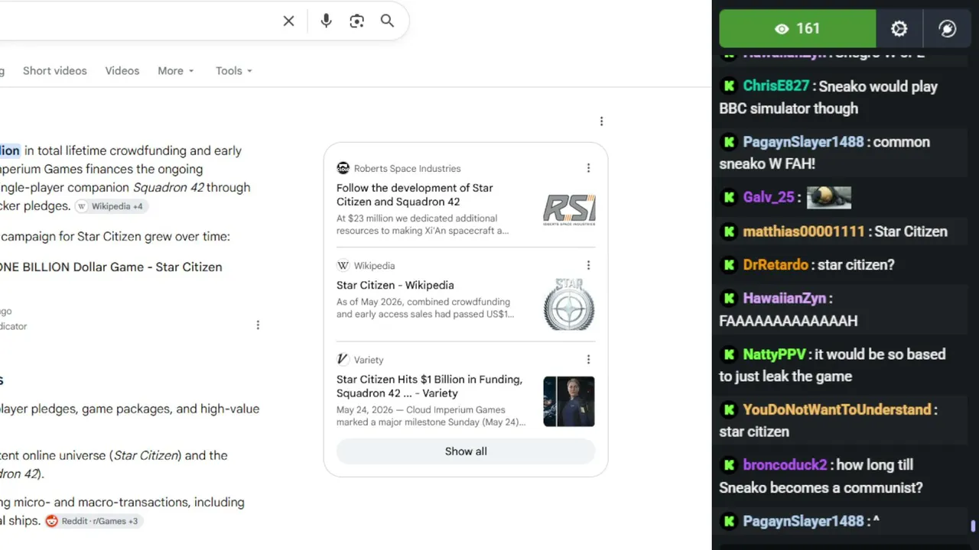Viewport: 979px width, 550px height.
Task: Submit the query with the magnifier icon
Action: [x=387, y=21]
